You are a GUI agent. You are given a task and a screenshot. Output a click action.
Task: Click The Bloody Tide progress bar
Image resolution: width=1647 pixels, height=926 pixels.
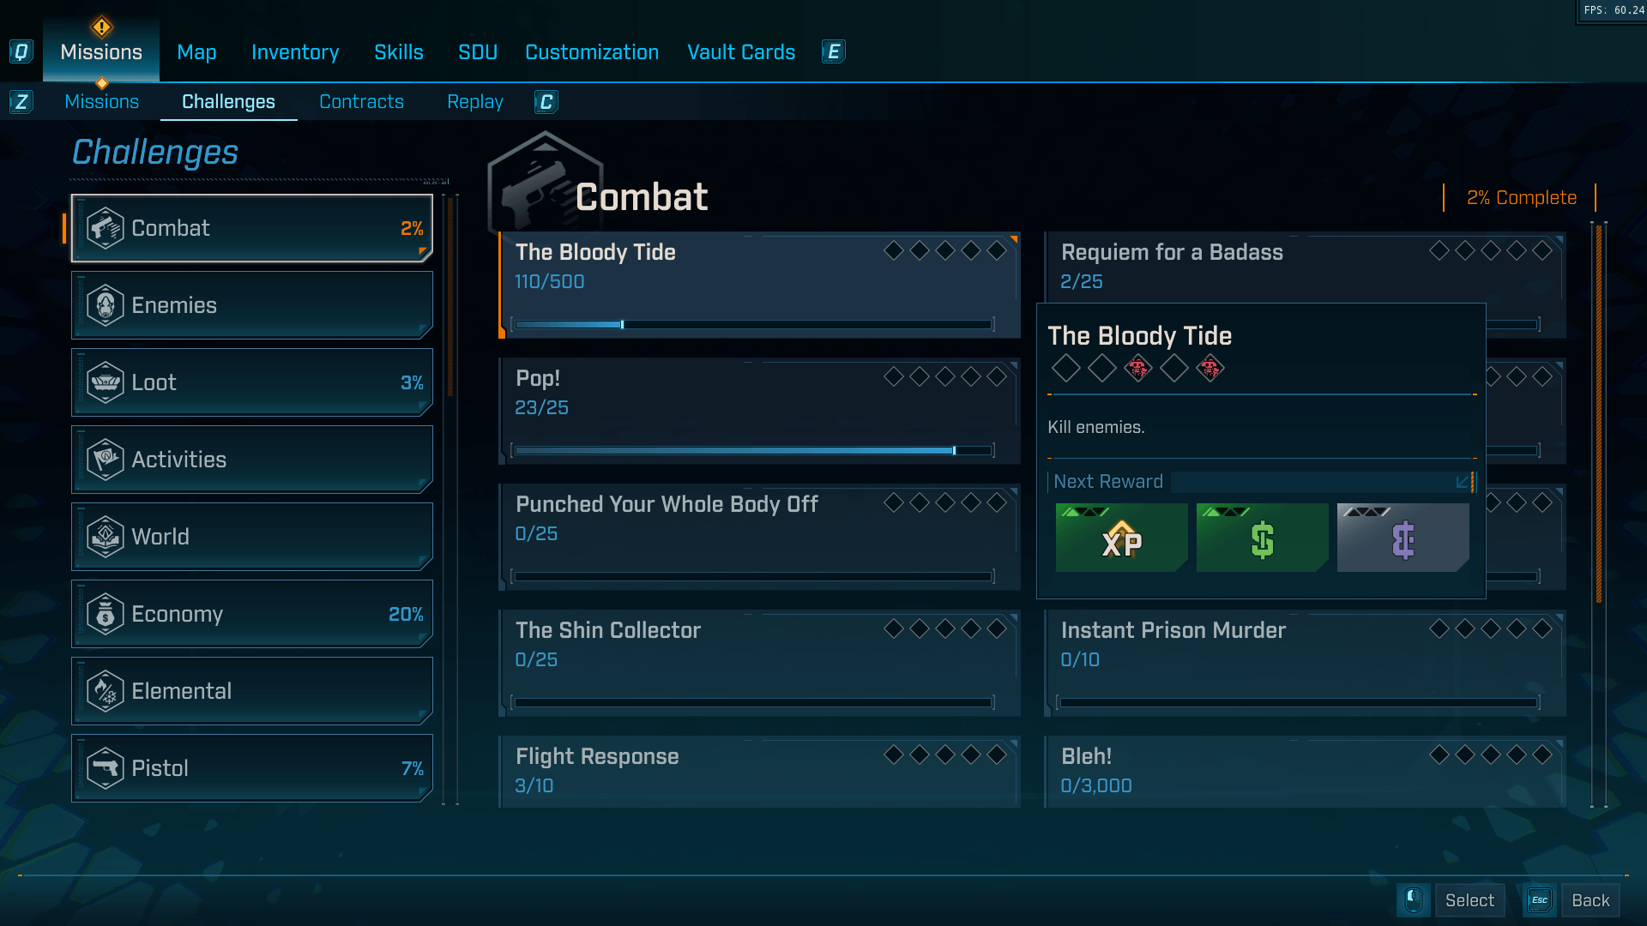click(753, 324)
